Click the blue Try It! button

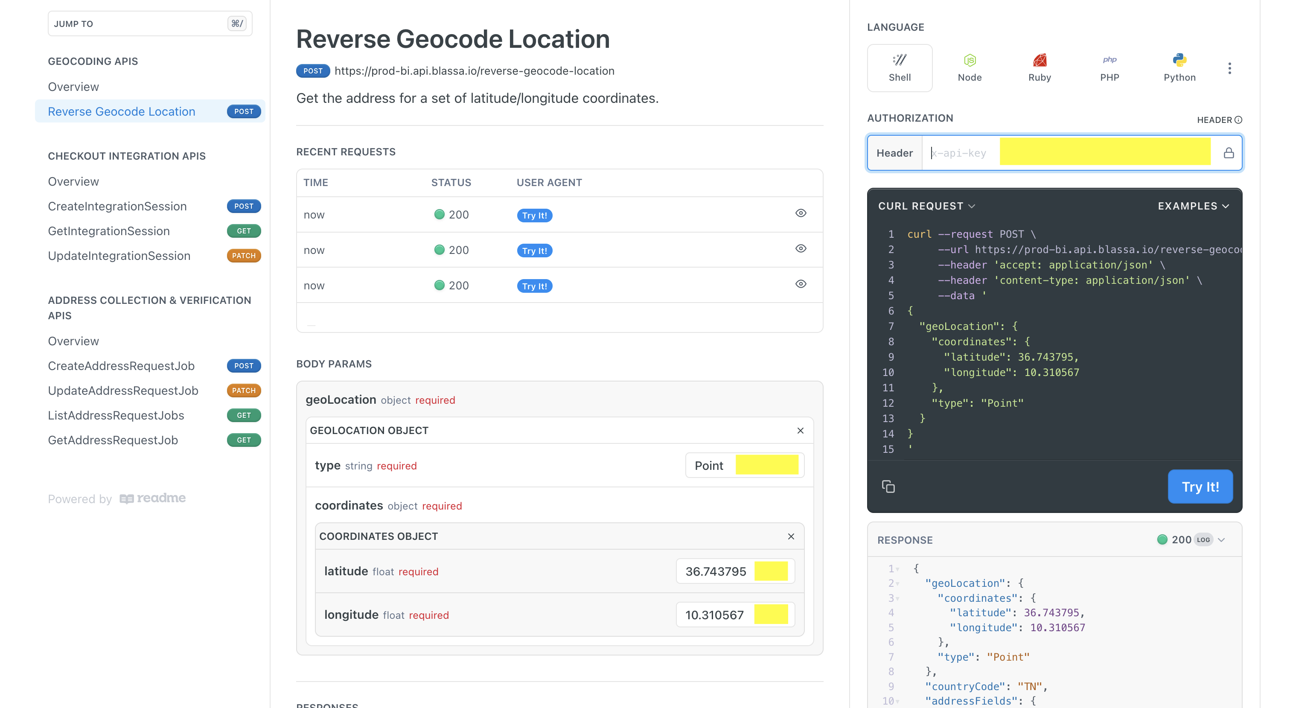(1200, 486)
